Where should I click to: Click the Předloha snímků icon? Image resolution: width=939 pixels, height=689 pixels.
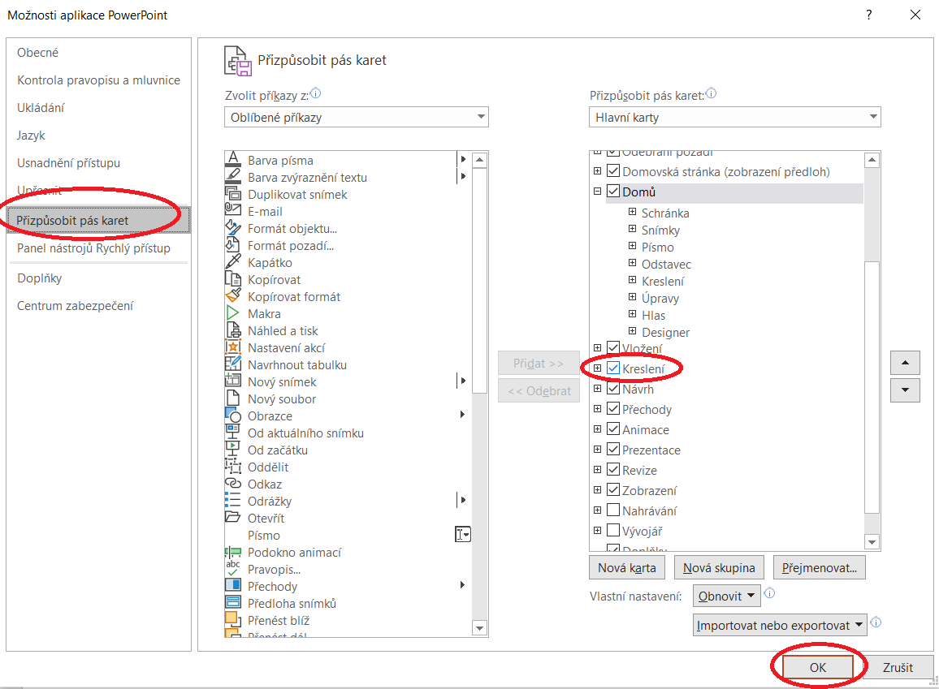[232, 603]
